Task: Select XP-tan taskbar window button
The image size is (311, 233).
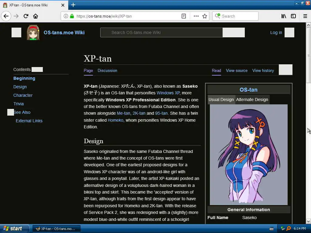Action: [x=56, y=229]
